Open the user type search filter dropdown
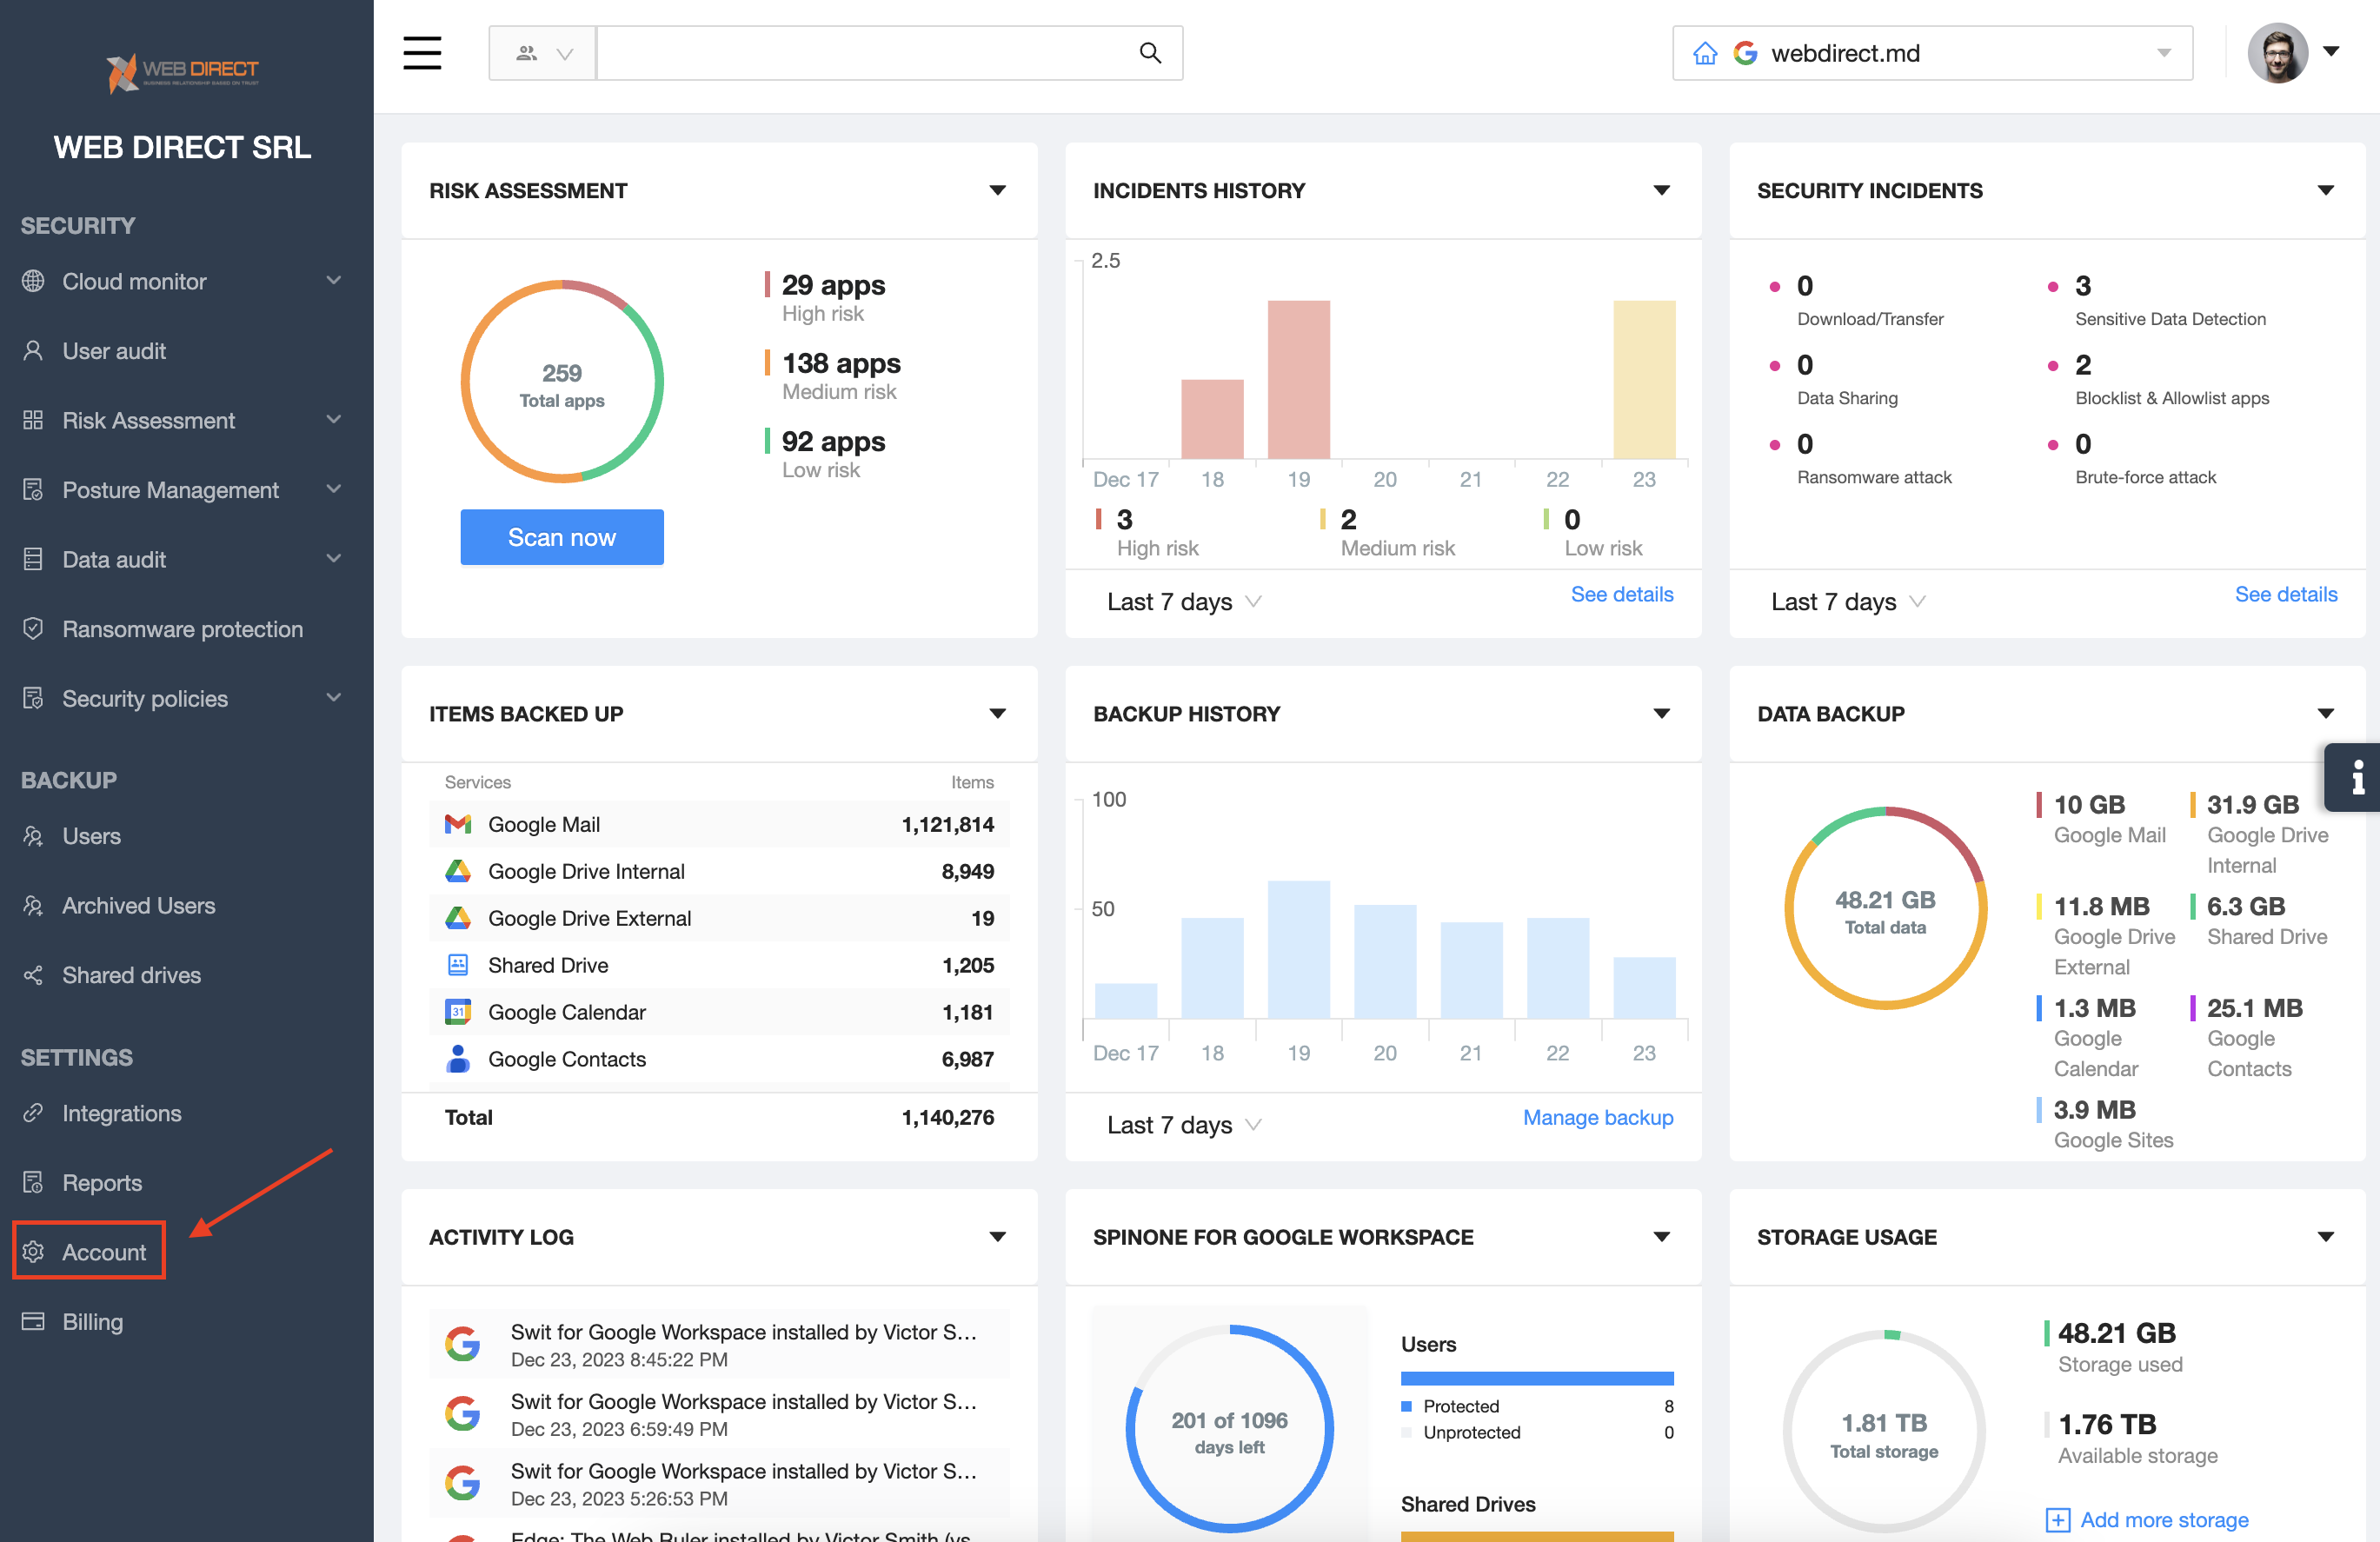The width and height of the screenshot is (2380, 1542). tap(543, 53)
